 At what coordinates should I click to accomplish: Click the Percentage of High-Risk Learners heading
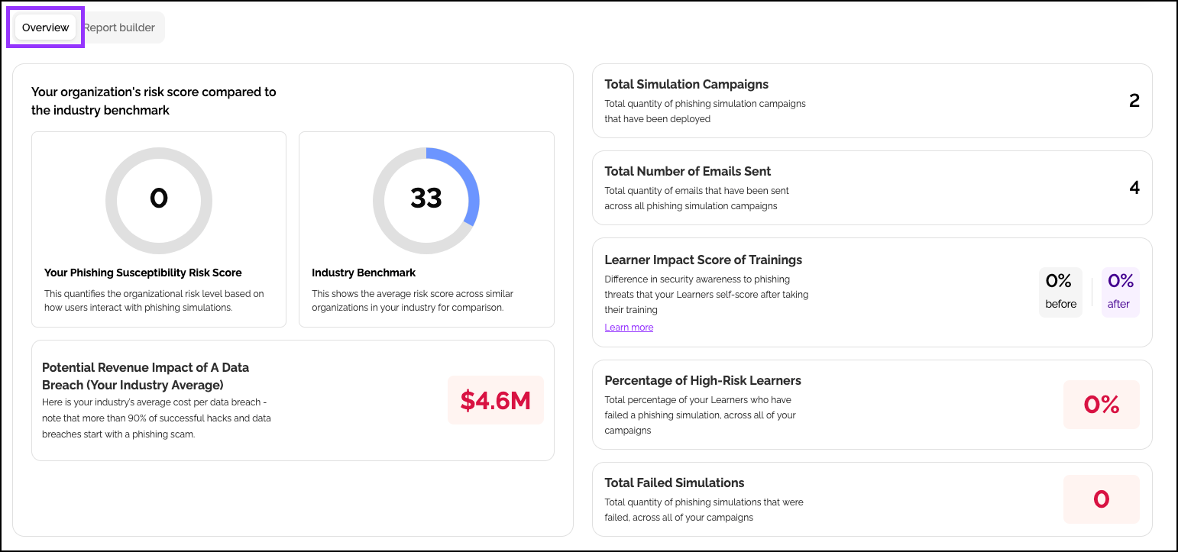702,381
